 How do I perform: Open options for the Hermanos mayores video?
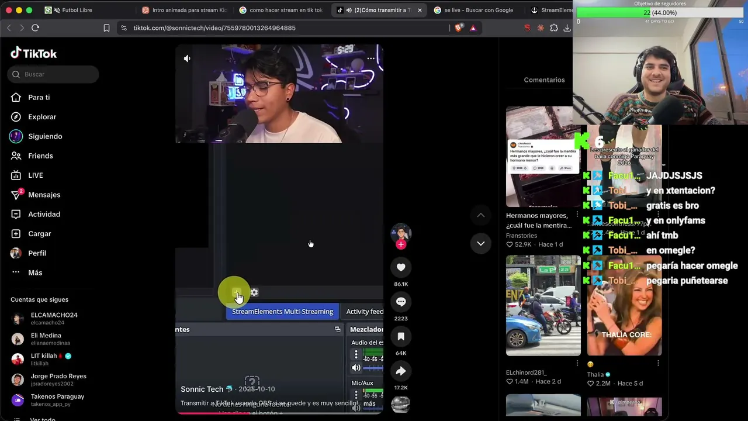[x=577, y=215]
